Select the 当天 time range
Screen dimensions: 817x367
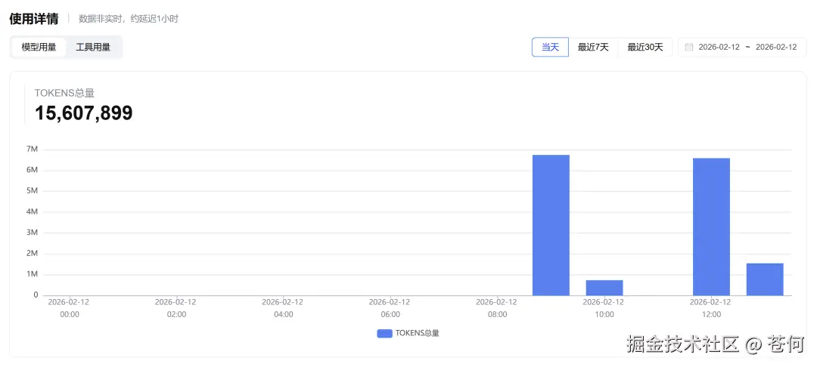[x=550, y=47]
